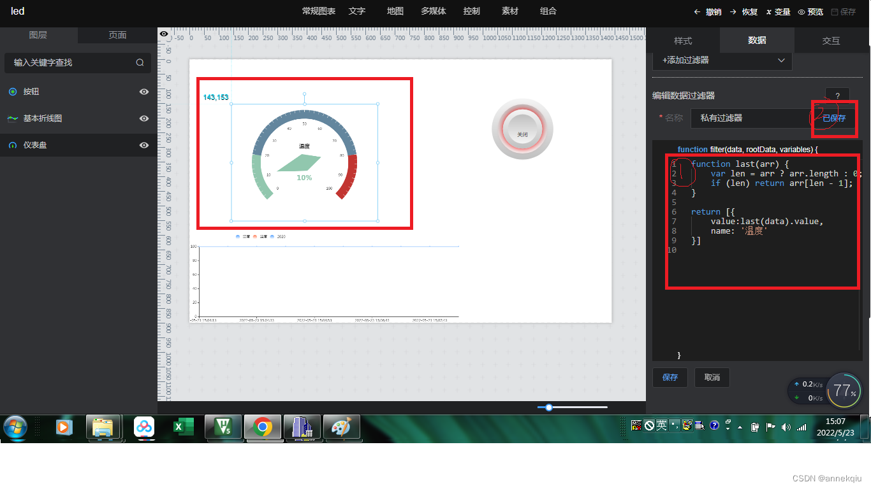Open Excel from the taskbar
Image resolution: width=871 pixels, height=489 pixels.
click(183, 427)
